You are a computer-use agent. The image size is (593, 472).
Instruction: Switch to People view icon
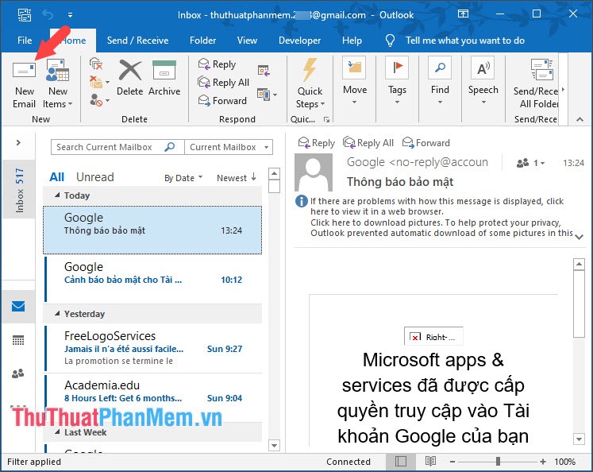18,373
